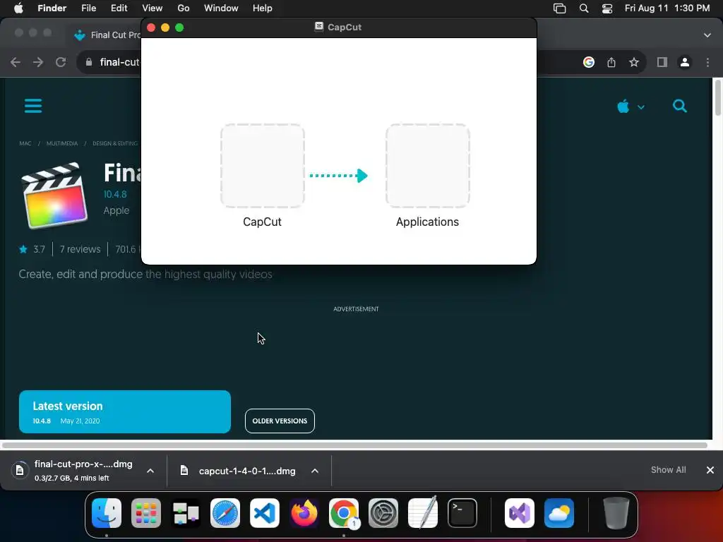Image resolution: width=723 pixels, height=542 pixels.
Task: Expand options for capcut-1-4-0-1 dmg download
Action: 315,471
